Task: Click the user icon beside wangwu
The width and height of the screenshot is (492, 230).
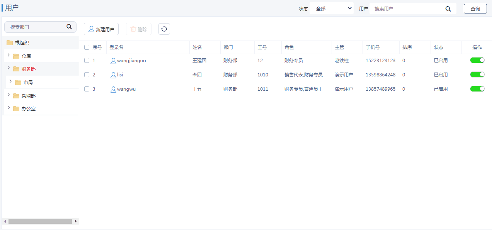Action: (x=113, y=90)
